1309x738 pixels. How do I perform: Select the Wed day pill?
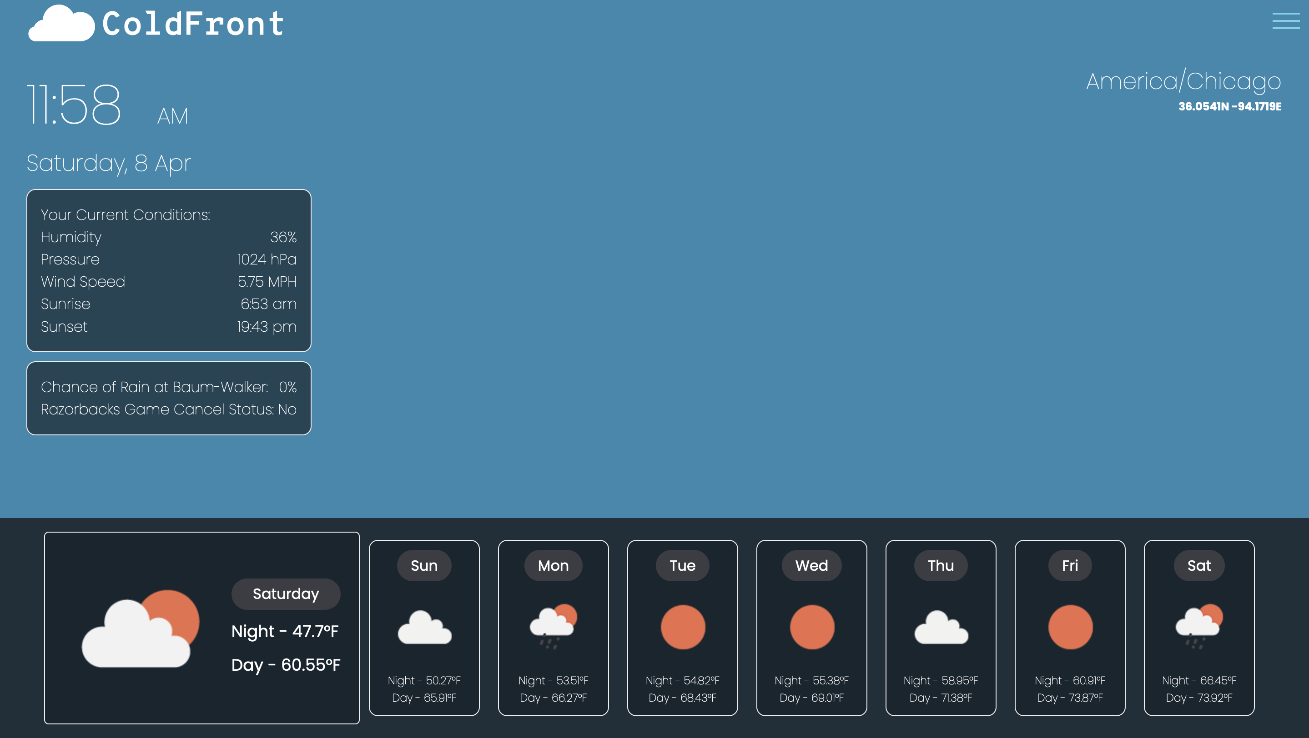point(811,565)
